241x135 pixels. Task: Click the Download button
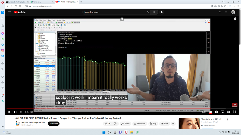pyautogui.click(x=139, y=124)
